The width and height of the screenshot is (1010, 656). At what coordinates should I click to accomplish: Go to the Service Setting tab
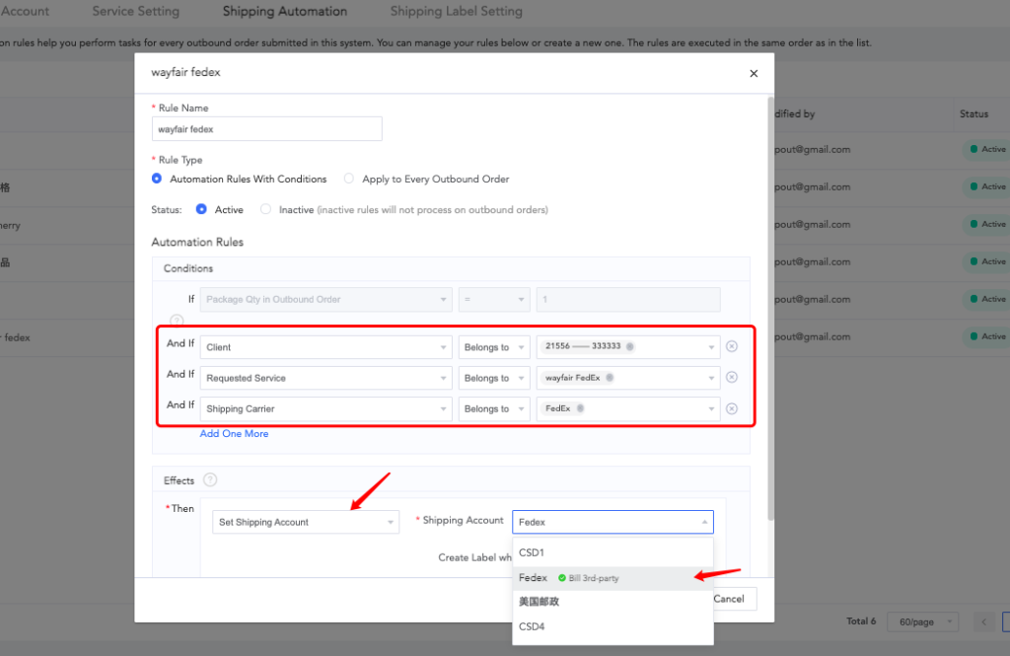pyautogui.click(x=135, y=12)
